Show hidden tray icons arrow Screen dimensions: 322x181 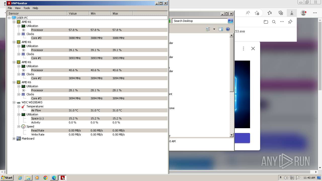coord(280,178)
